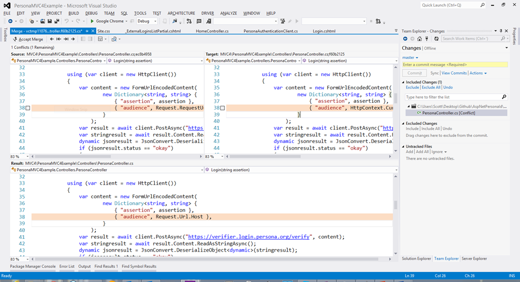Check line 38 checkbox in Source pane

28,108
